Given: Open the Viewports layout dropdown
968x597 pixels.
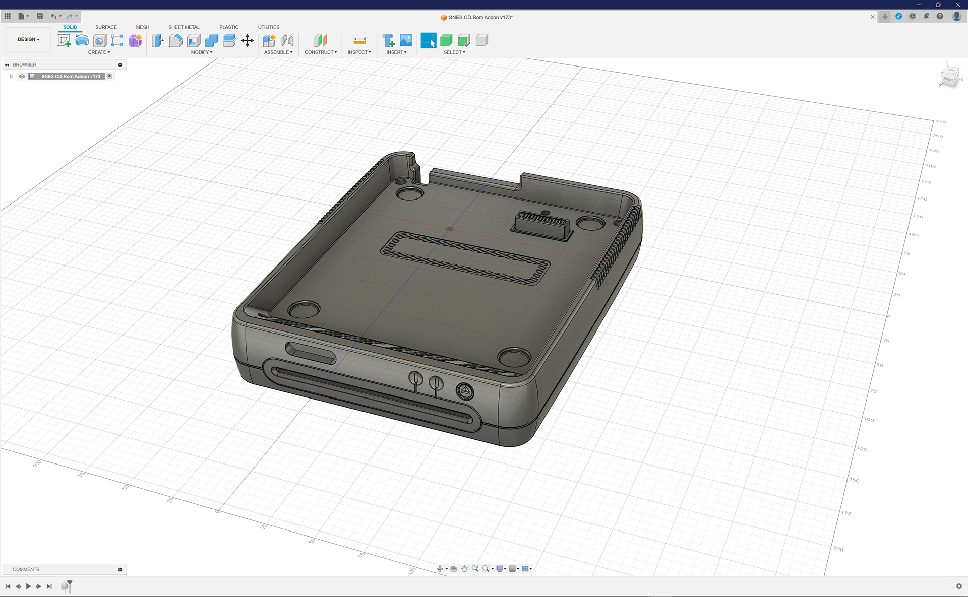Looking at the screenshot, I should [527, 568].
